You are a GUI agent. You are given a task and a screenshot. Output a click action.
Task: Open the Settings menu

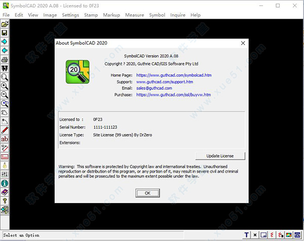[70, 15]
